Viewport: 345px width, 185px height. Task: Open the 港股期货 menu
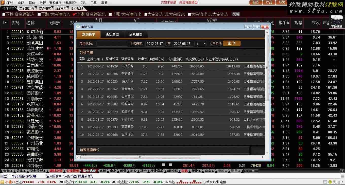(55, 3)
